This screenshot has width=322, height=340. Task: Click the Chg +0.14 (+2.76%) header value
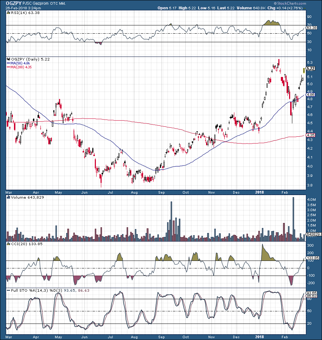click(x=285, y=8)
